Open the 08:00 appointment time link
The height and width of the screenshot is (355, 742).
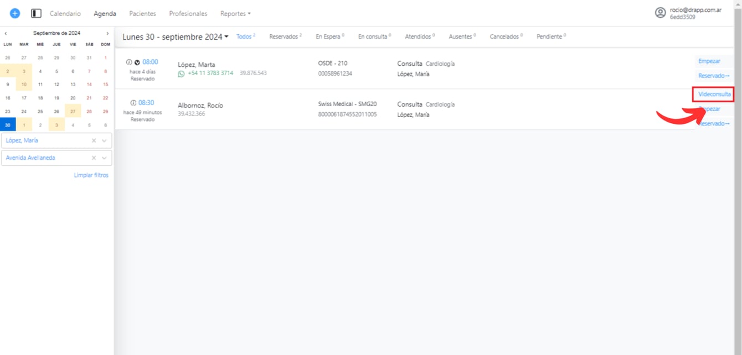[150, 62]
